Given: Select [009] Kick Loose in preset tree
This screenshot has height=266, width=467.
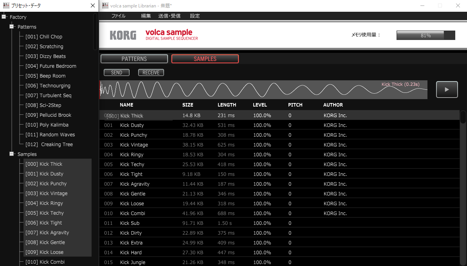Looking at the screenshot, I should [44, 252].
